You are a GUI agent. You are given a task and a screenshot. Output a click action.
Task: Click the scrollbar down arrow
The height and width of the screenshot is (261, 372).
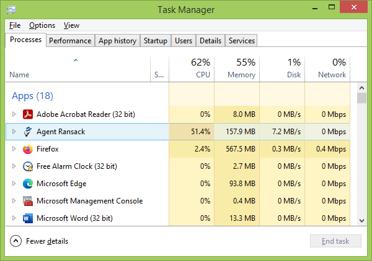click(361, 221)
